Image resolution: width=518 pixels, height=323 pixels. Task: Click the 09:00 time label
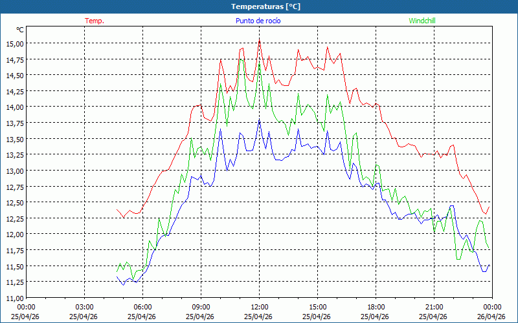click(201, 307)
